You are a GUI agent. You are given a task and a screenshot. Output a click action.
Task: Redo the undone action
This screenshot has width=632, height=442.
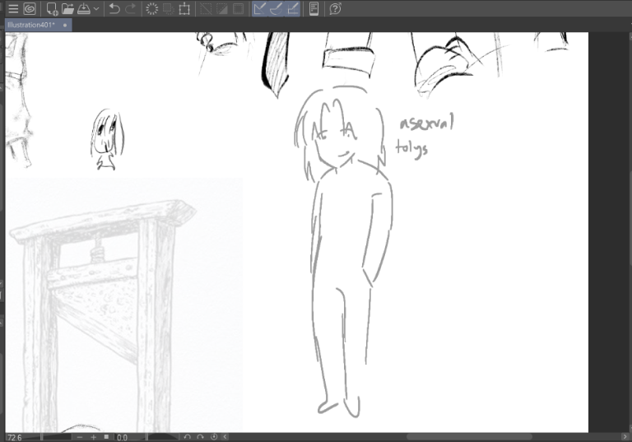(x=131, y=8)
